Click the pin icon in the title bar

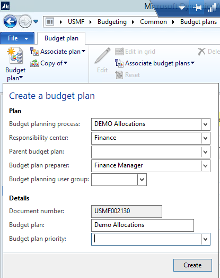[197, 8]
